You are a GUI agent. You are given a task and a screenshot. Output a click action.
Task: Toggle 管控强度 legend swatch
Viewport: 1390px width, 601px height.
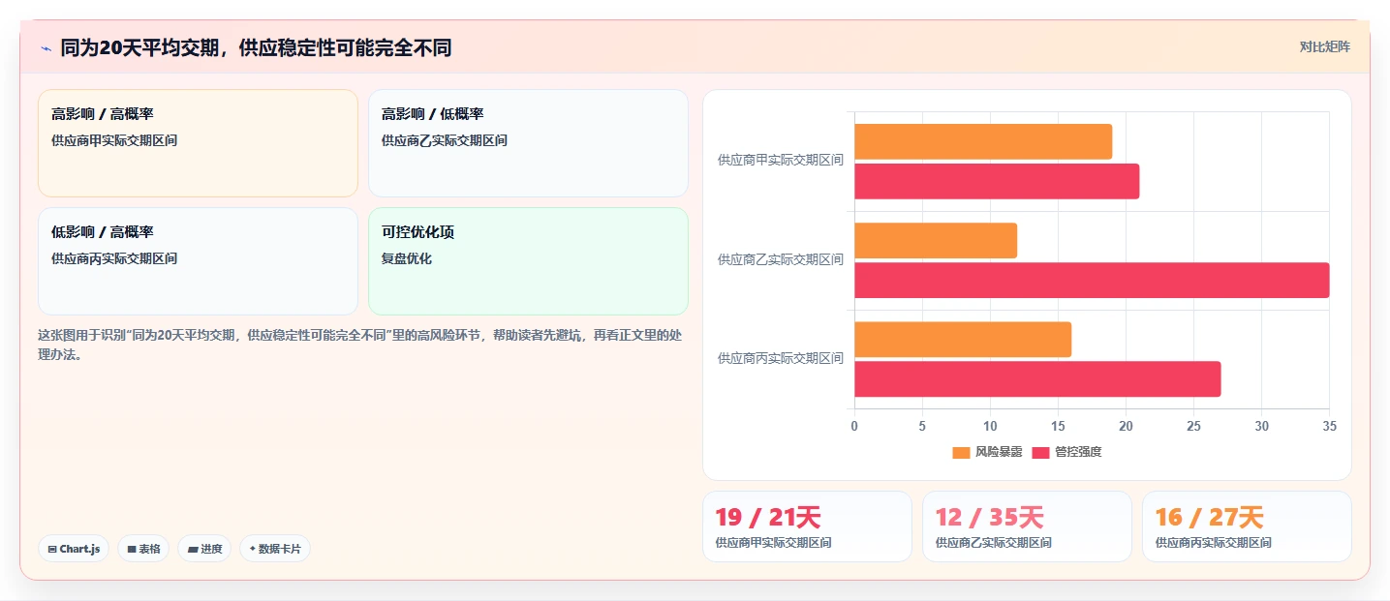1040,452
